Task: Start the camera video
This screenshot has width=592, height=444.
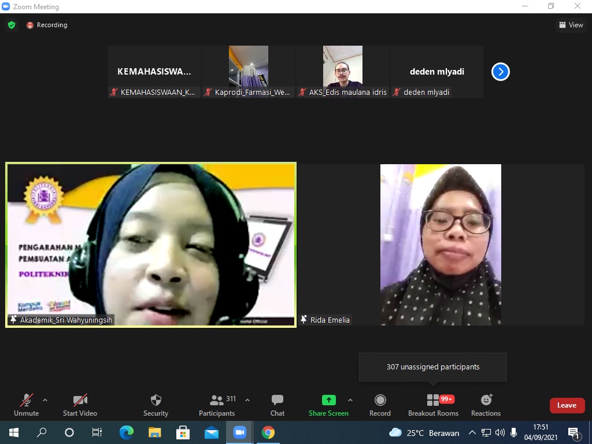Action: point(80,405)
